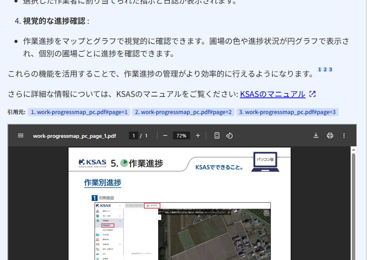The height and width of the screenshot is (260, 367).
Task: Select the PDF page number input field
Action: point(134,135)
